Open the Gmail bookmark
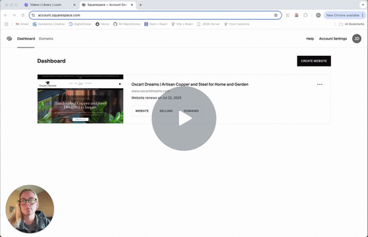Image resolution: width=368 pixels, height=237 pixels. [x=22, y=24]
